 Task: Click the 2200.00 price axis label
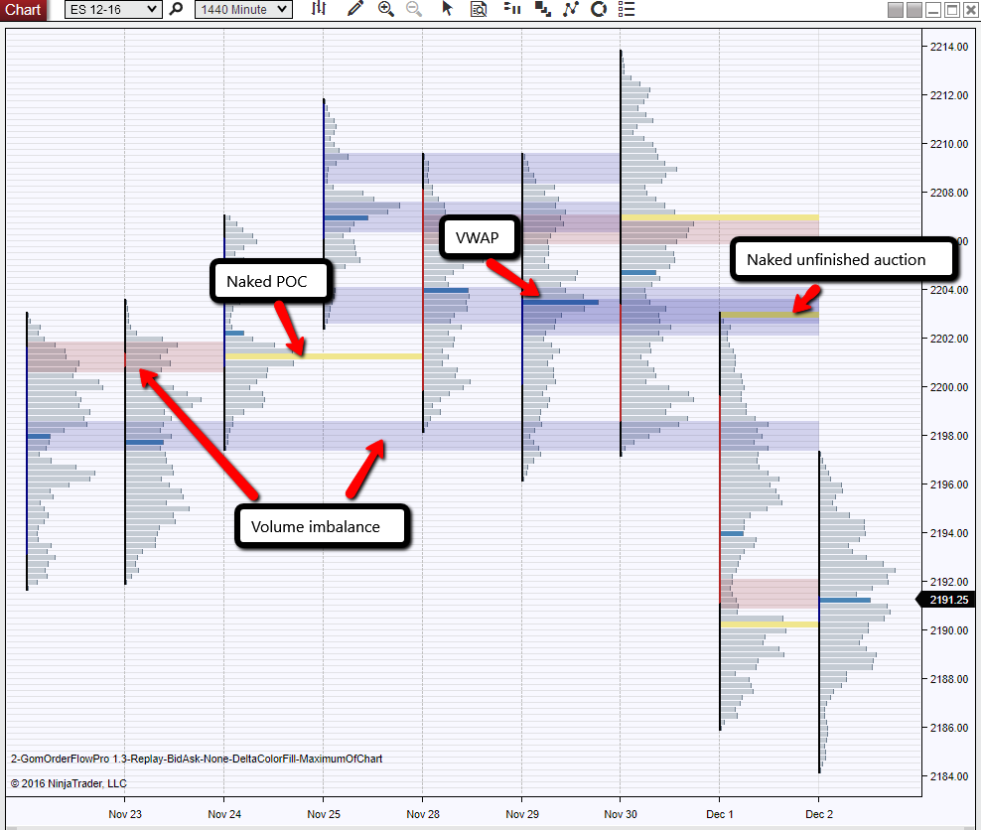point(949,387)
